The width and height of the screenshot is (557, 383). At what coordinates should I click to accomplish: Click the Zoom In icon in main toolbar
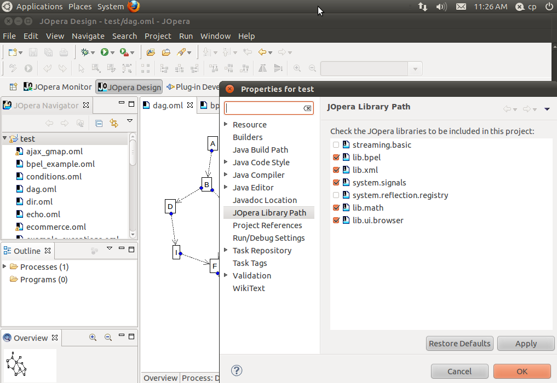click(x=297, y=68)
